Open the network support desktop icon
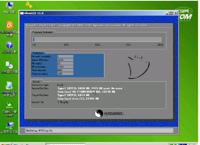This screenshot has width=200, height=145. pos(10,128)
